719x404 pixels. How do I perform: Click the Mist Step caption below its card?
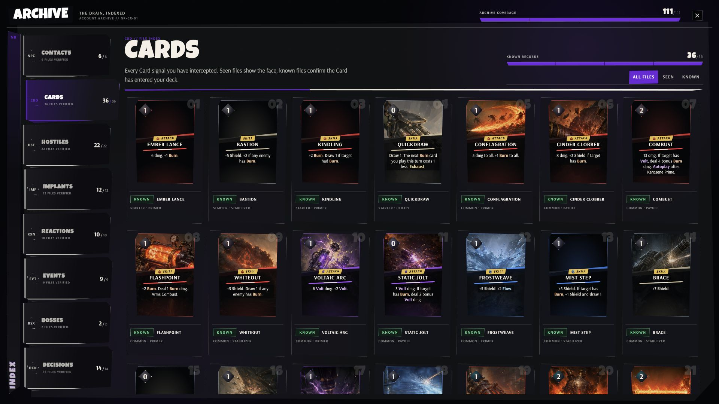580,333
